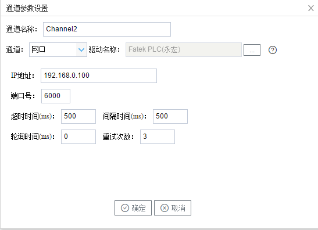The image size is (318, 230).
Task: Focus the 通道名称 field containing Channel2
Action: 107,30
